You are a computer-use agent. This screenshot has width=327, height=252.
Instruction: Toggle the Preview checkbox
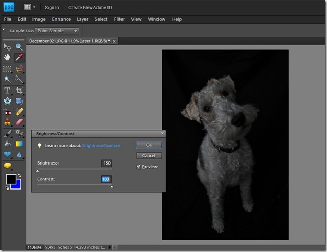click(x=139, y=167)
